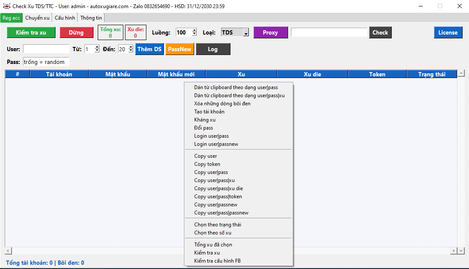Click the orange PassNew button
Viewport: 469px width, 269px height.
180,49
